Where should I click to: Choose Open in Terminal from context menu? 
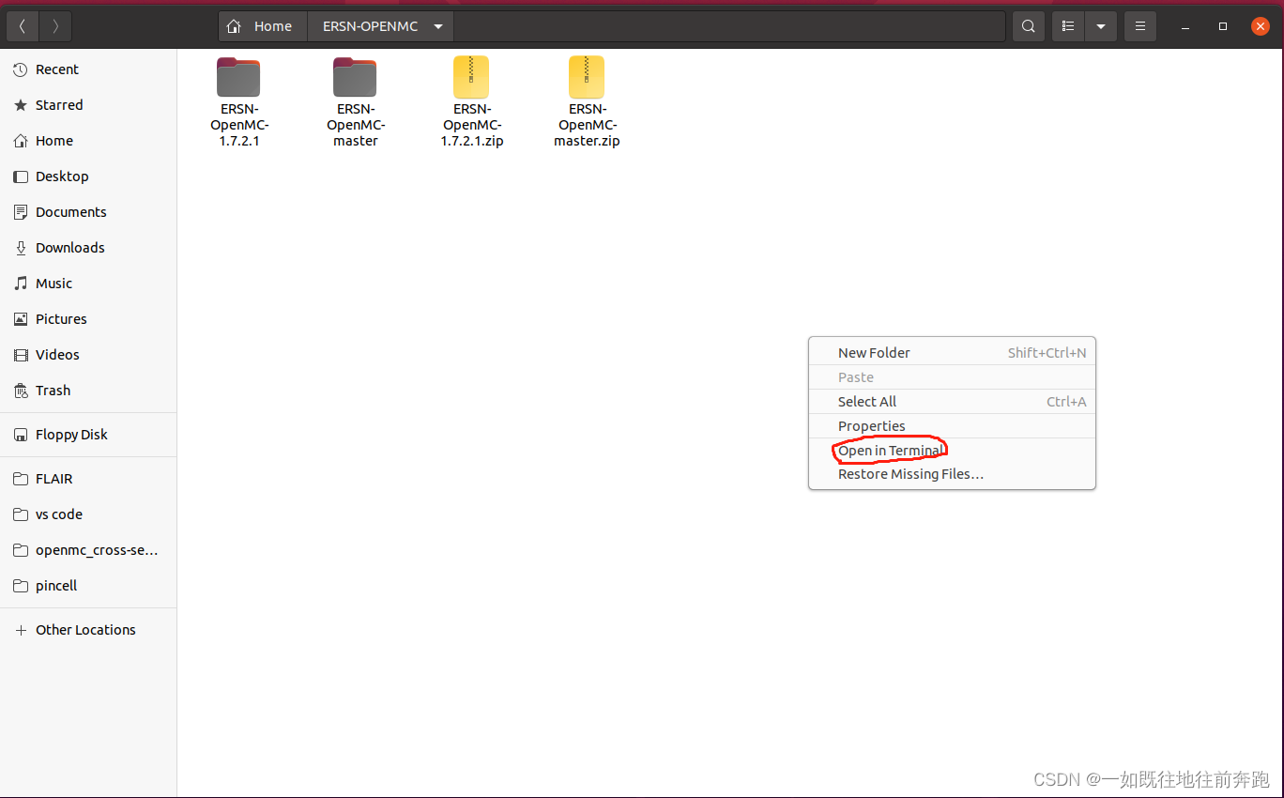888,451
